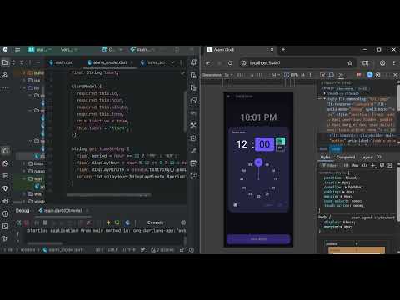Open Flutter DevTools icon in debug toolbar

(127, 222)
